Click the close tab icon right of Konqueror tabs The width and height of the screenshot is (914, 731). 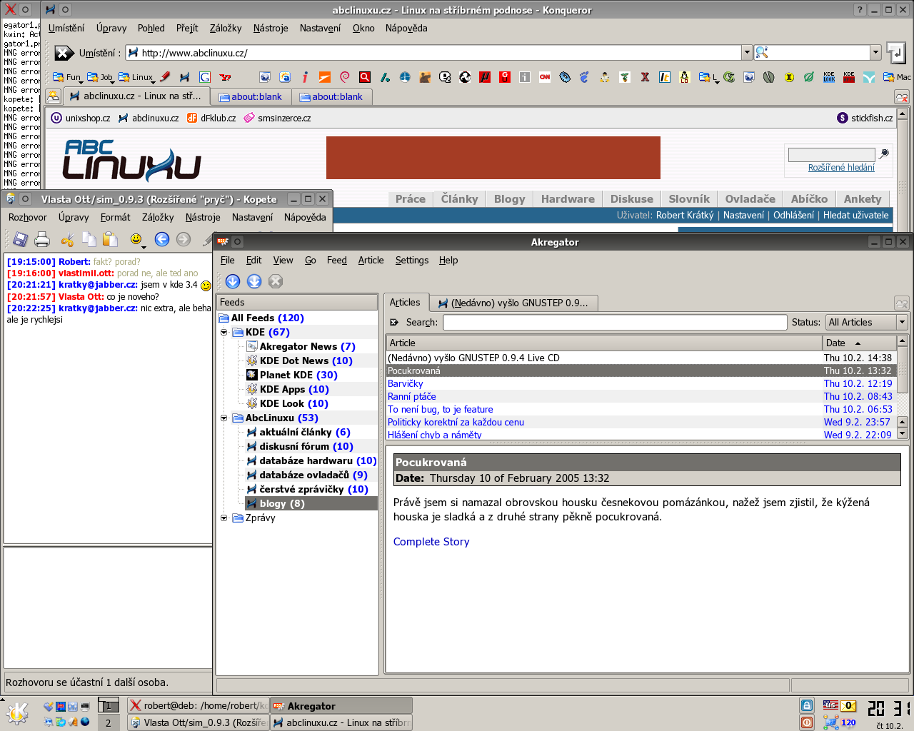tap(901, 97)
